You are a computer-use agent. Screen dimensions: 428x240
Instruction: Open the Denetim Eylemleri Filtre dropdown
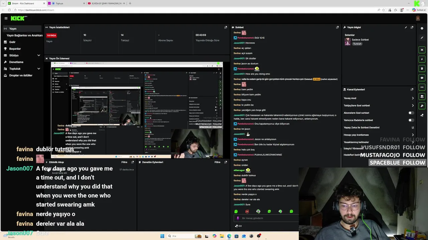point(218,162)
